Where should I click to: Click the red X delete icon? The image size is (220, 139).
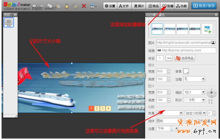click(x=84, y=6)
